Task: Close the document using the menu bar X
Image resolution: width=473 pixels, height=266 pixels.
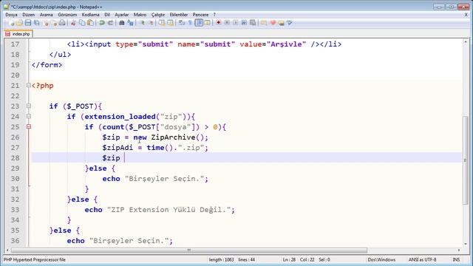Action: (x=466, y=15)
